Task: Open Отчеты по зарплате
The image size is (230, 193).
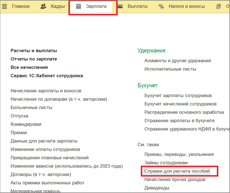Action: 34,59
